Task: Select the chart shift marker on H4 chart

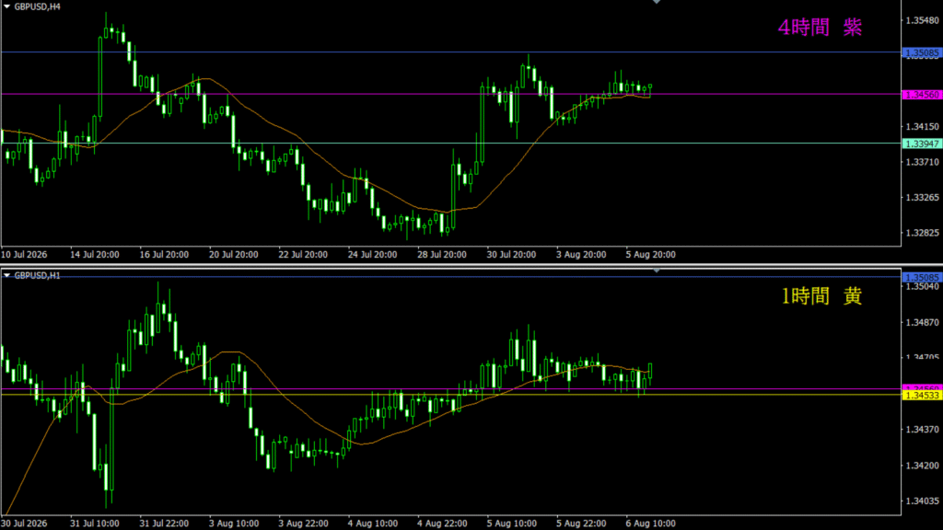Action: pyautogui.click(x=657, y=2)
